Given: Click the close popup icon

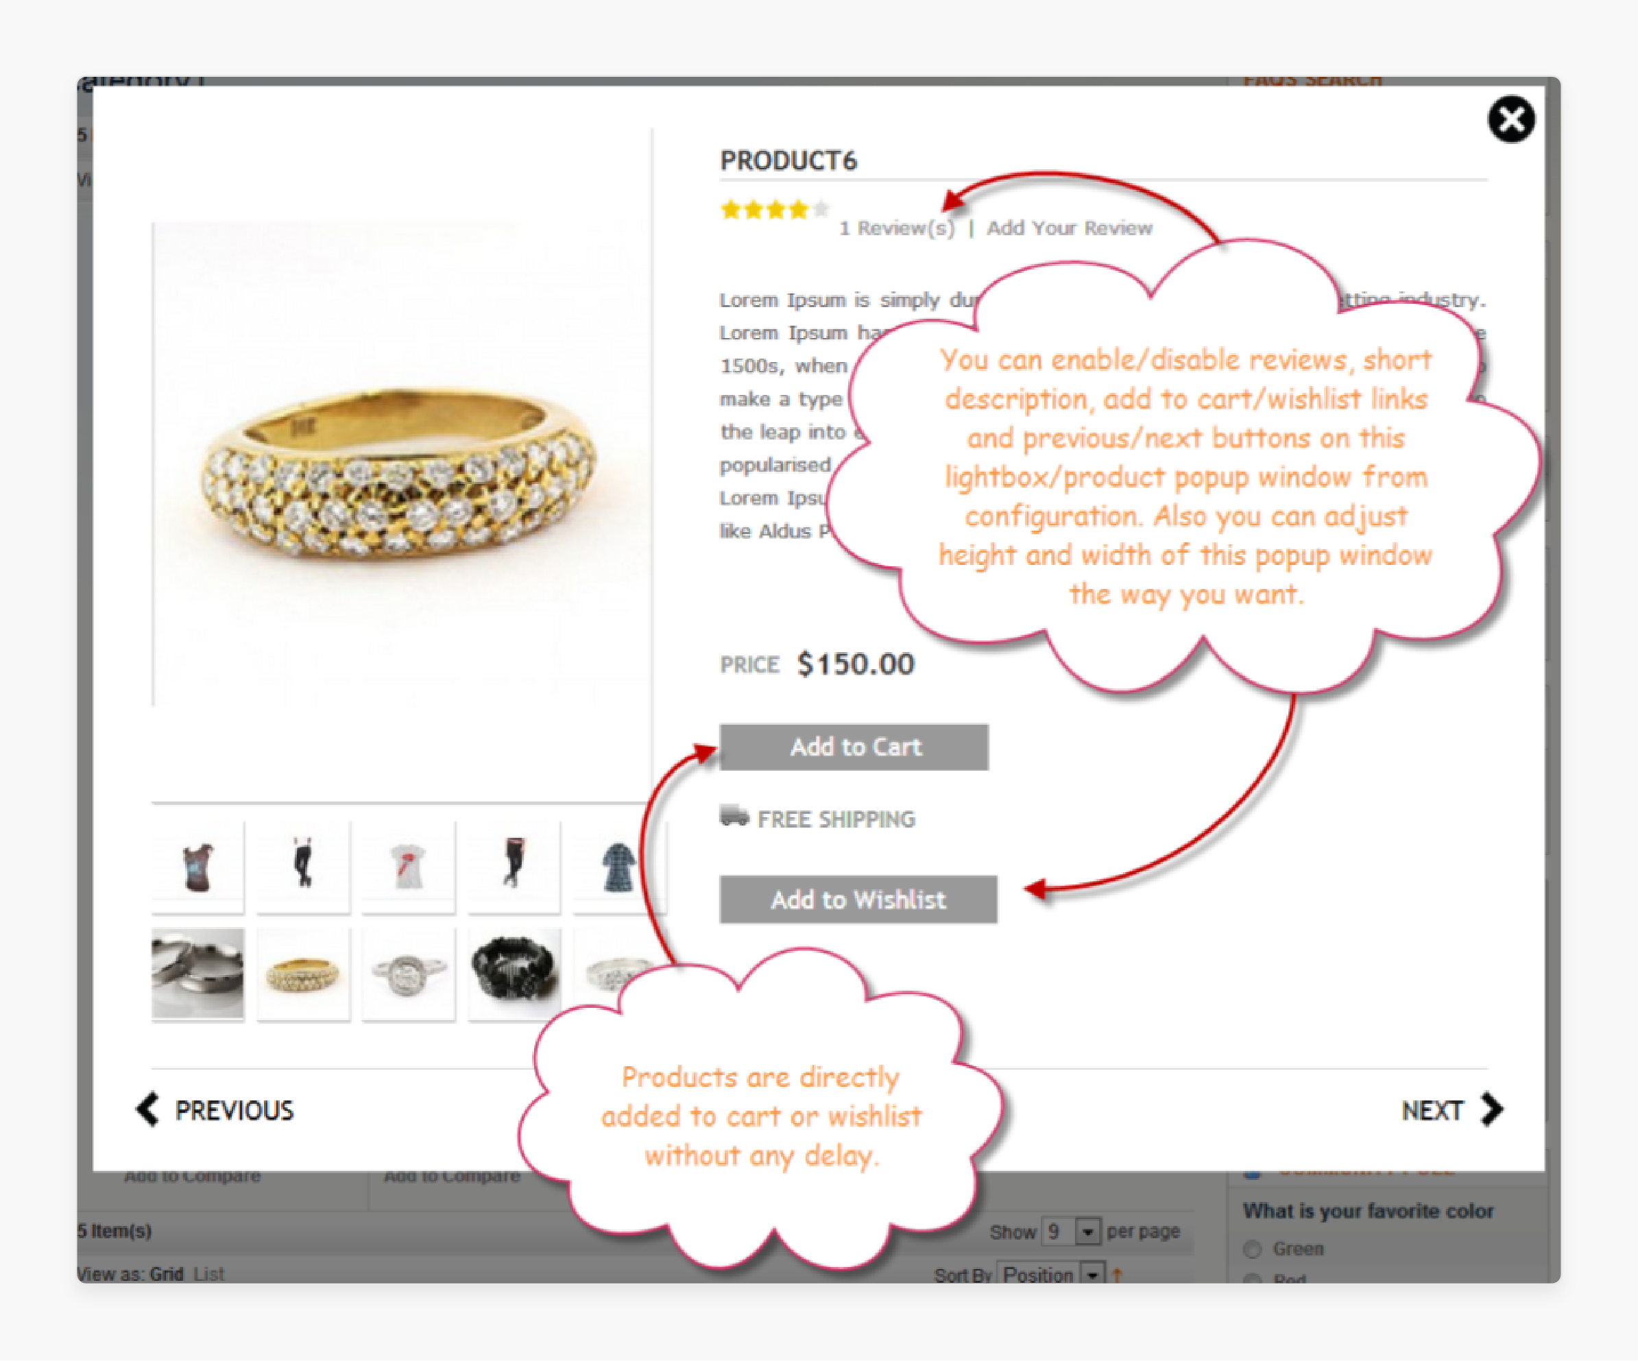Looking at the screenshot, I should coord(1514,120).
